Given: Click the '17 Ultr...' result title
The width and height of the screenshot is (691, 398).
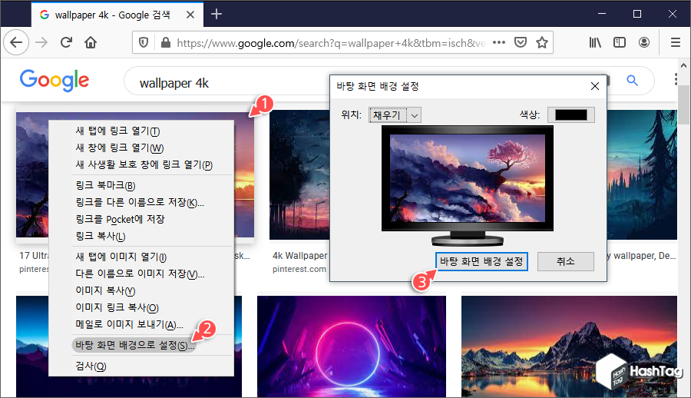Looking at the screenshot, I should tap(34, 256).
